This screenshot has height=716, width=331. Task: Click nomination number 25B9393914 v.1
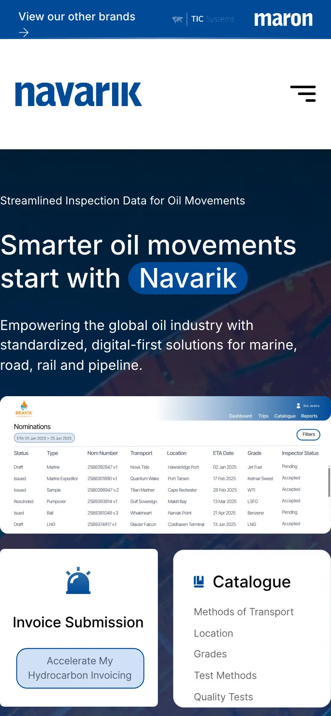(102, 501)
